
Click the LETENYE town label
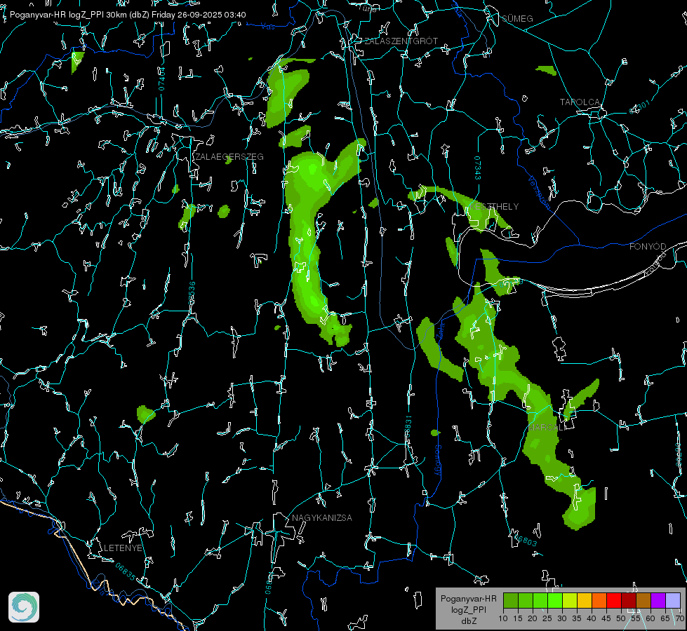(123, 548)
